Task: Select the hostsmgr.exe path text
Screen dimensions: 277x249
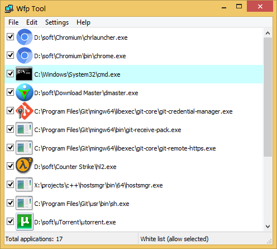Action: (98, 185)
